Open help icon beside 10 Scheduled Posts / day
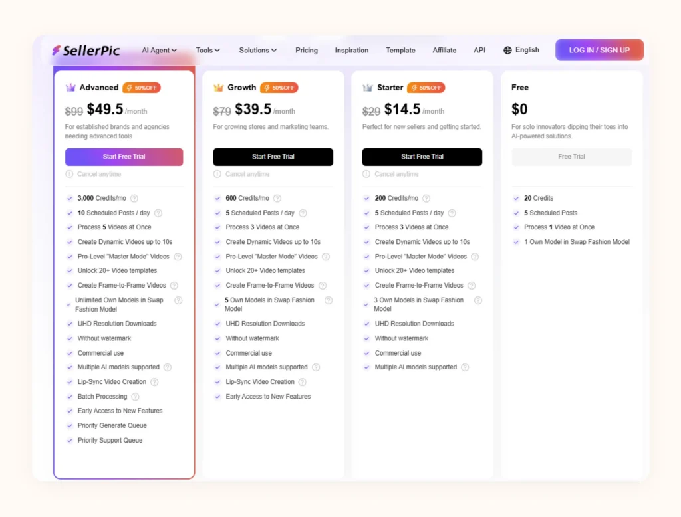The height and width of the screenshot is (517, 681). [x=158, y=213]
